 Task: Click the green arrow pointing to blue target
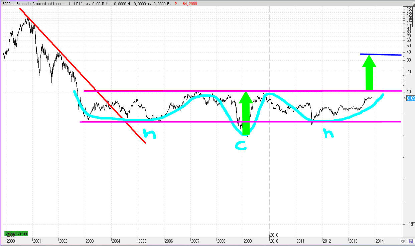tap(369, 73)
